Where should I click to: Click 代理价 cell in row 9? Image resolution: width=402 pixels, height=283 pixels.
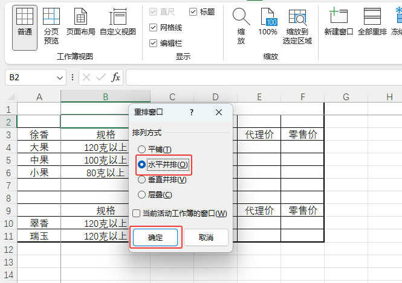tap(259, 211)
